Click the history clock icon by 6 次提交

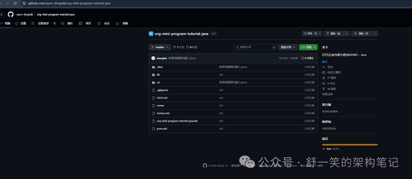click(x=303, y=58)
